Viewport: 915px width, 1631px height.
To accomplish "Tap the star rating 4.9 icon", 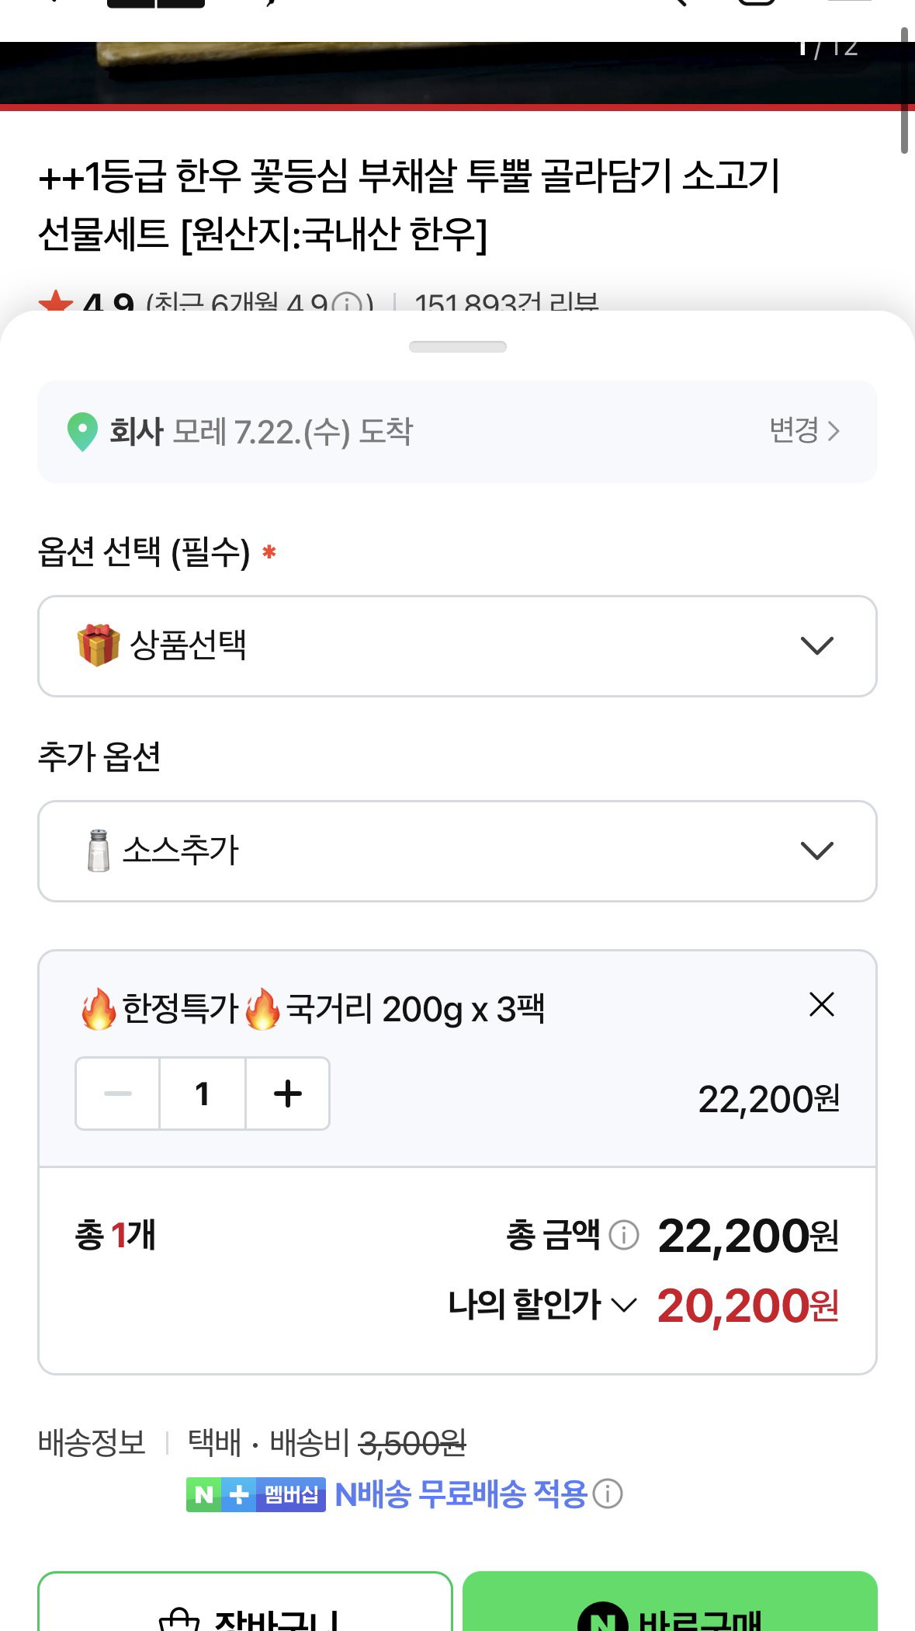I will pyautogui.click(x=56, y=301).
